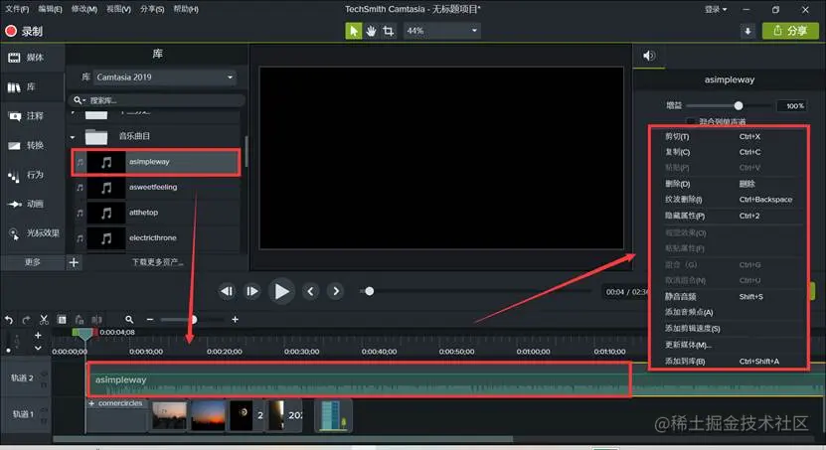Click the preview playback scrubber handle
This screenshot has width=826, height=450.
click(370, 291)
